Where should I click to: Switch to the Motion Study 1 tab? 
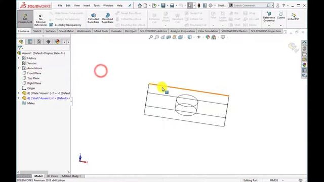pyautogui.click(x=71, y=176)
